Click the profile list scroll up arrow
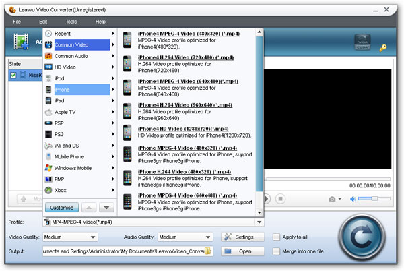The width and height of the screenshot is (404, 271). pyautogui.click(x=259, y=32)
